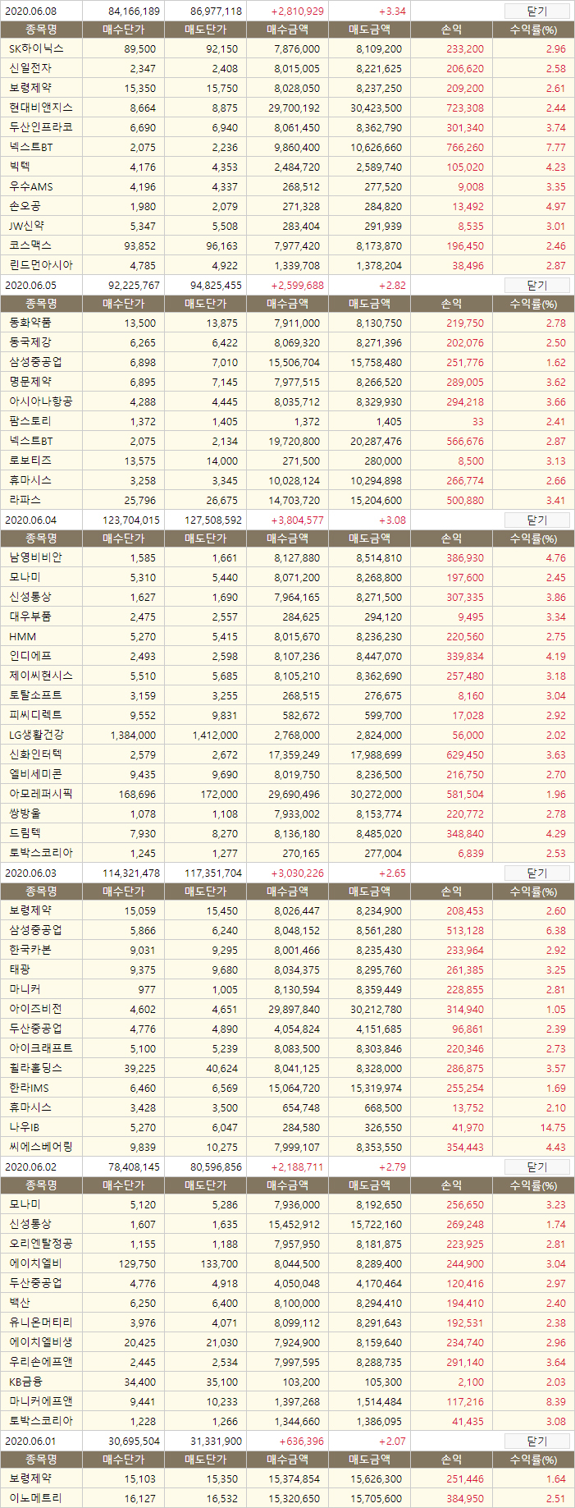
Task: Select the 손오공 stock name
Action: (x=25, y=207)
